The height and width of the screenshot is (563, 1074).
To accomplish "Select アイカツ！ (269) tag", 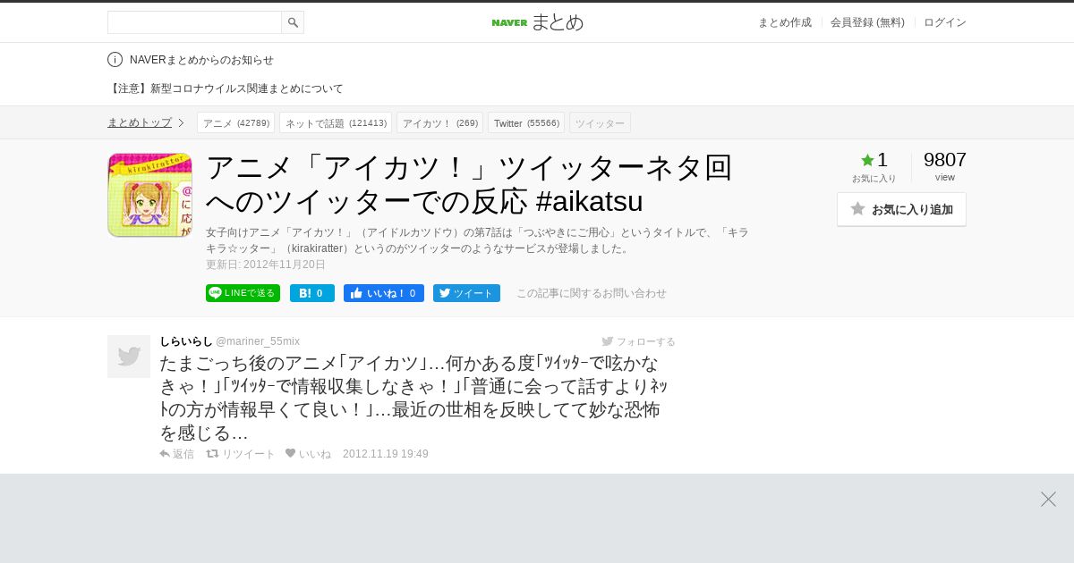I will pos(439,122).
